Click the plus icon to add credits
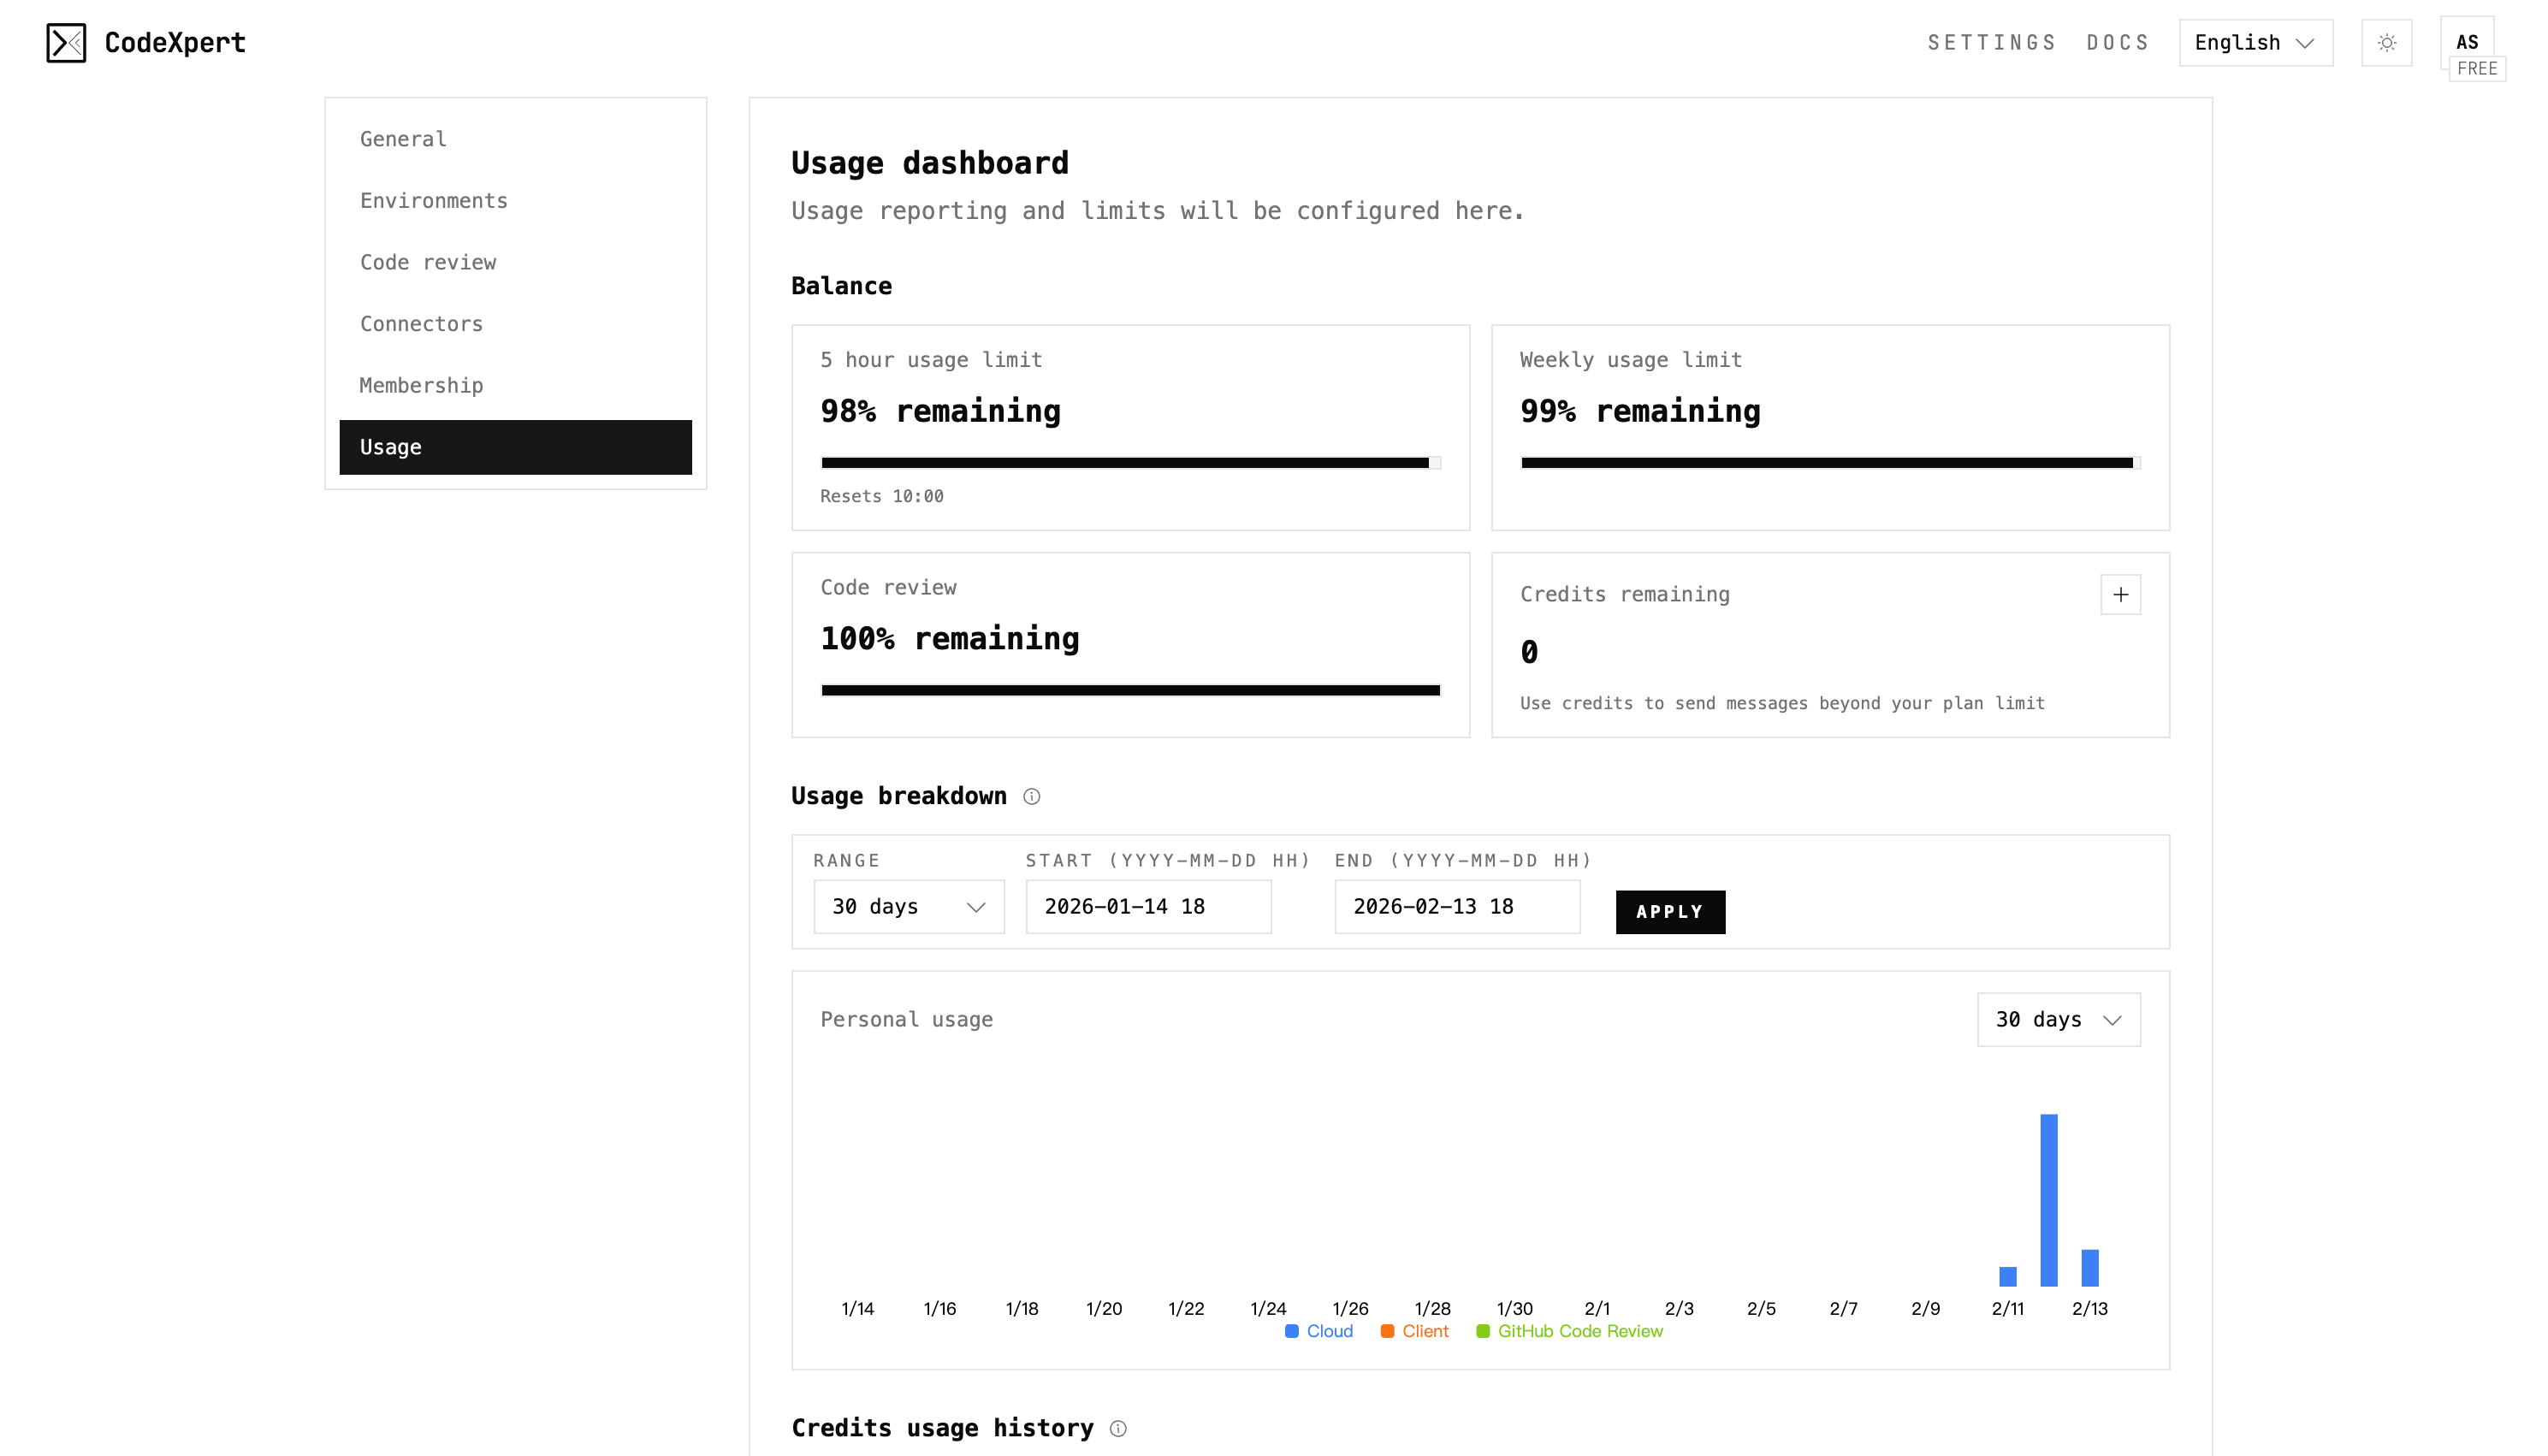 (x=2120, y=595)
